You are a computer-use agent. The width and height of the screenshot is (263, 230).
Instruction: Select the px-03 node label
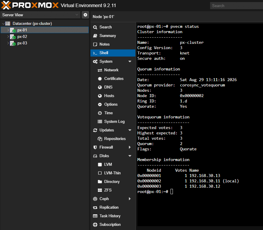[x=22, y=43]
